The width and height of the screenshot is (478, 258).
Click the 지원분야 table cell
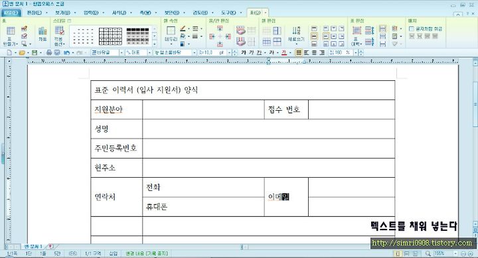[116, 109]
